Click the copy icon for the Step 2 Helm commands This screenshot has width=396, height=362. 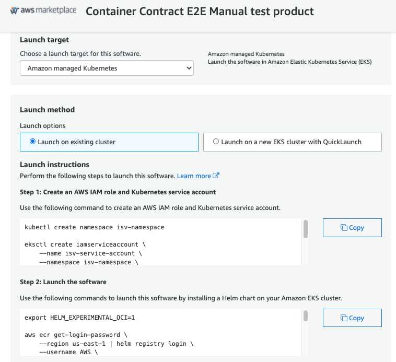coord(344,318)
